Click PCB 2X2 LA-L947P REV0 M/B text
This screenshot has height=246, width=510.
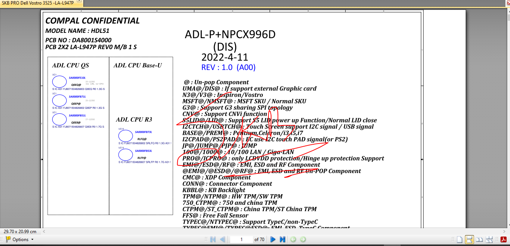[91, 47]
